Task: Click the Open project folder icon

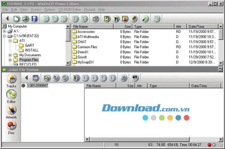Action: (25, 19)
